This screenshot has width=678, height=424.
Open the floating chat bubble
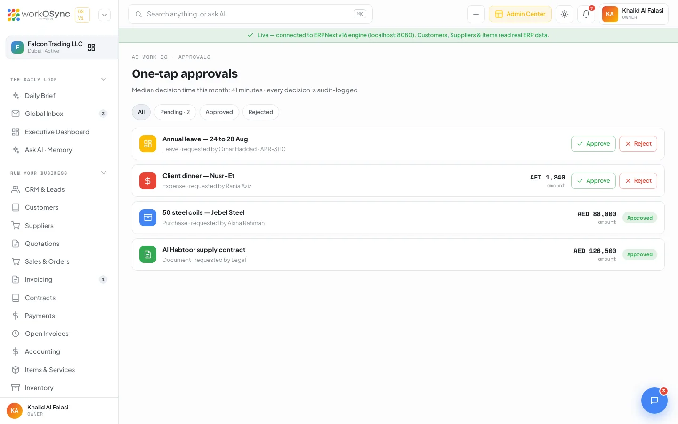point(654,400)
